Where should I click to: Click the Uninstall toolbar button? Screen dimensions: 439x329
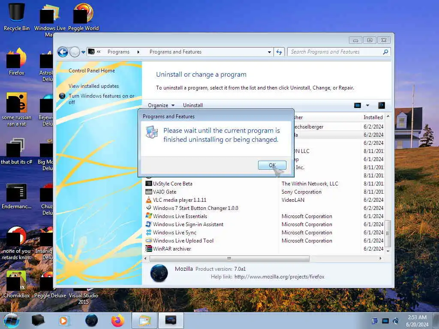(x=192, y=105)
